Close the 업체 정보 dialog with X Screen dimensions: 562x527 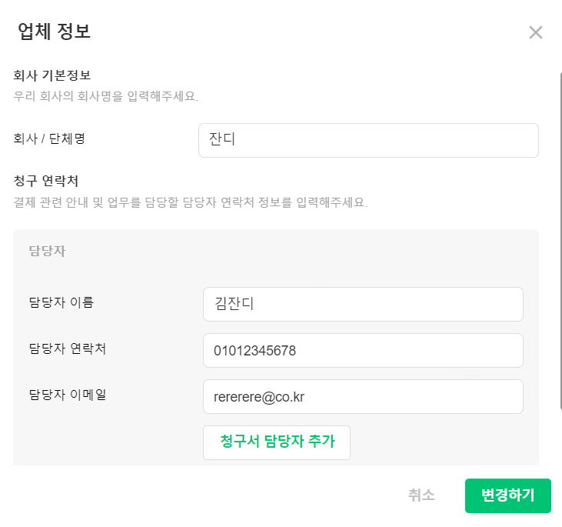(536, 32)
